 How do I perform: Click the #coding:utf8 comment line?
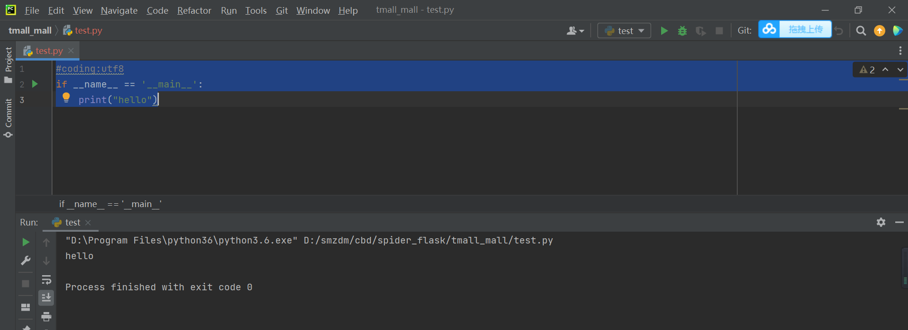point(90,69)
